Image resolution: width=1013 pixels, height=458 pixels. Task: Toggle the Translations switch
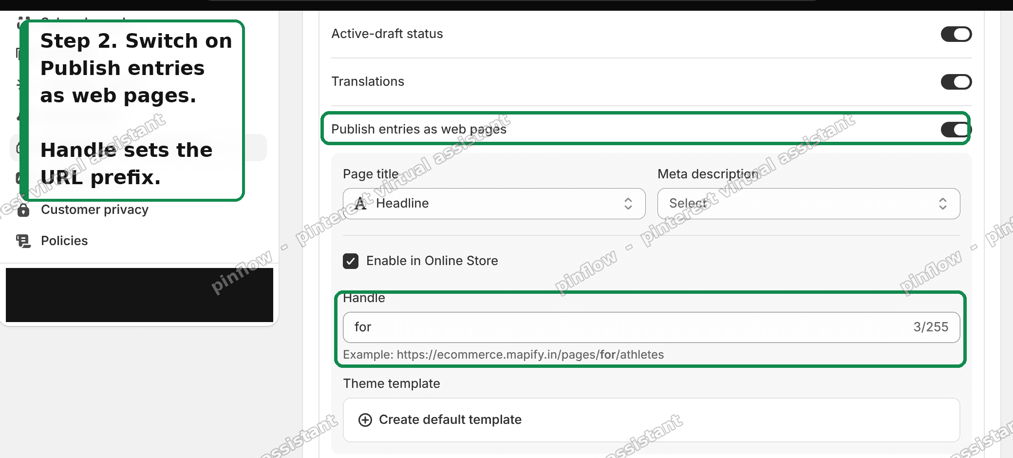click(x=956, y=82)
